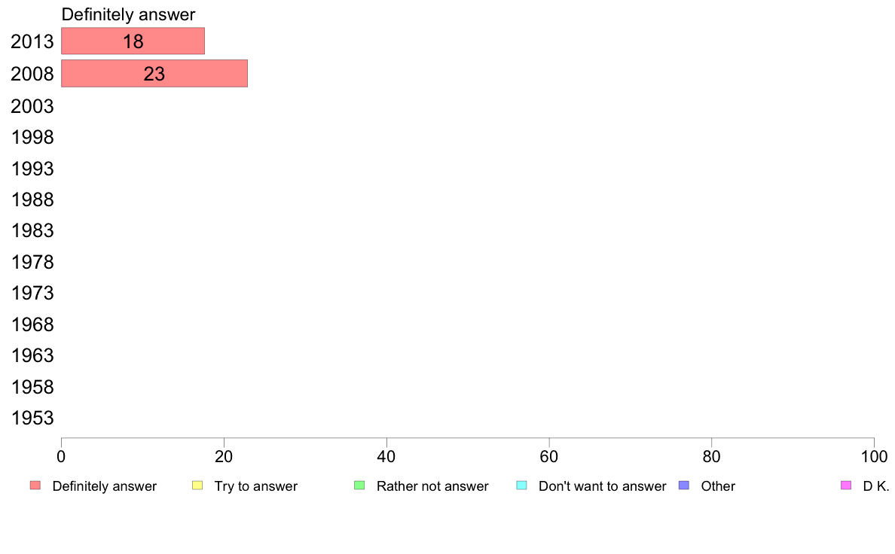The height and width of the screenshot is (554, 895).
Task: Select the 2008 bar showing 23
Action: pos(154,74)
